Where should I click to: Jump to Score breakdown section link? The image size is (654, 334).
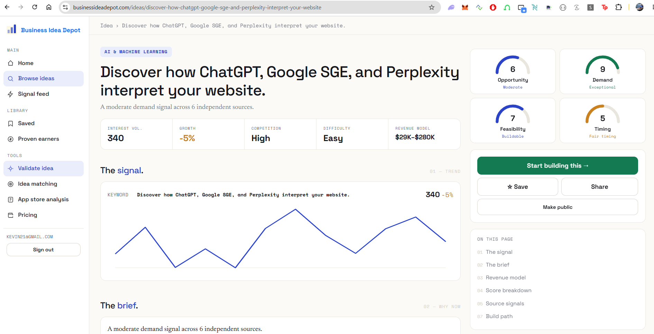pyautogui.click(x=508, y=290)
